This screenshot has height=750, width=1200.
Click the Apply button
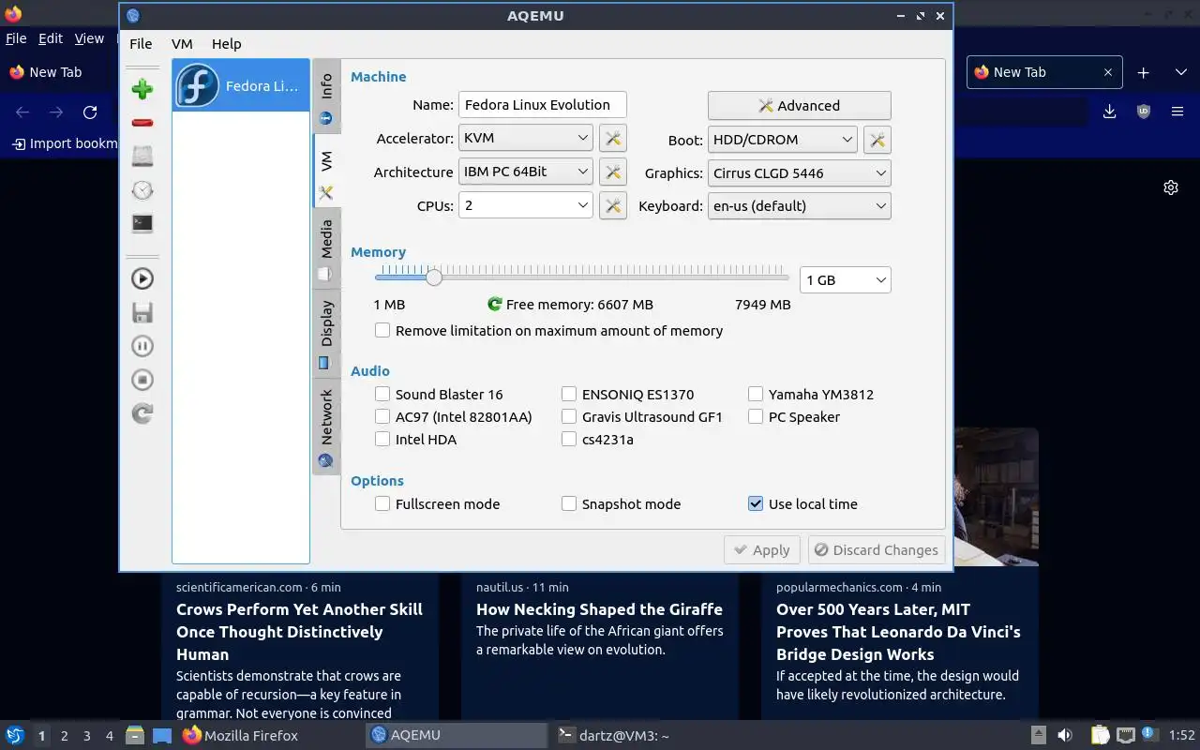pos(762,550)
